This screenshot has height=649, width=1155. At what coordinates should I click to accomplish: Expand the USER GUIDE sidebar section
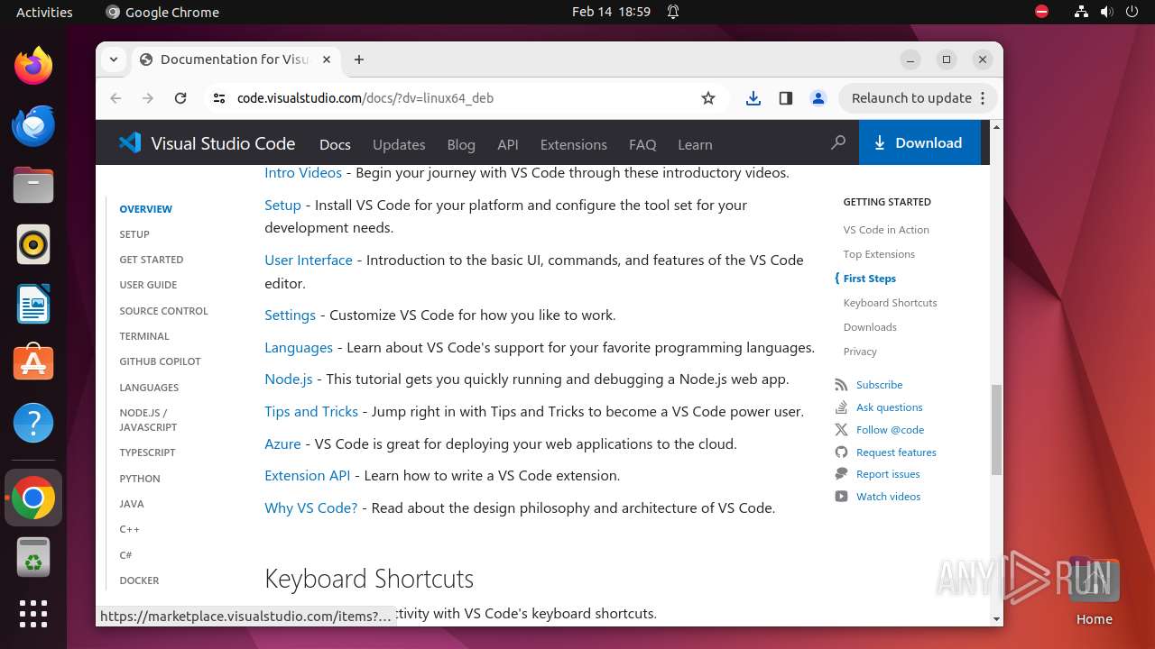148,285
